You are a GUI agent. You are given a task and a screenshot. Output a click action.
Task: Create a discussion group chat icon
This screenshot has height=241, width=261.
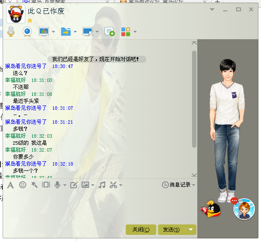[110, 31]
